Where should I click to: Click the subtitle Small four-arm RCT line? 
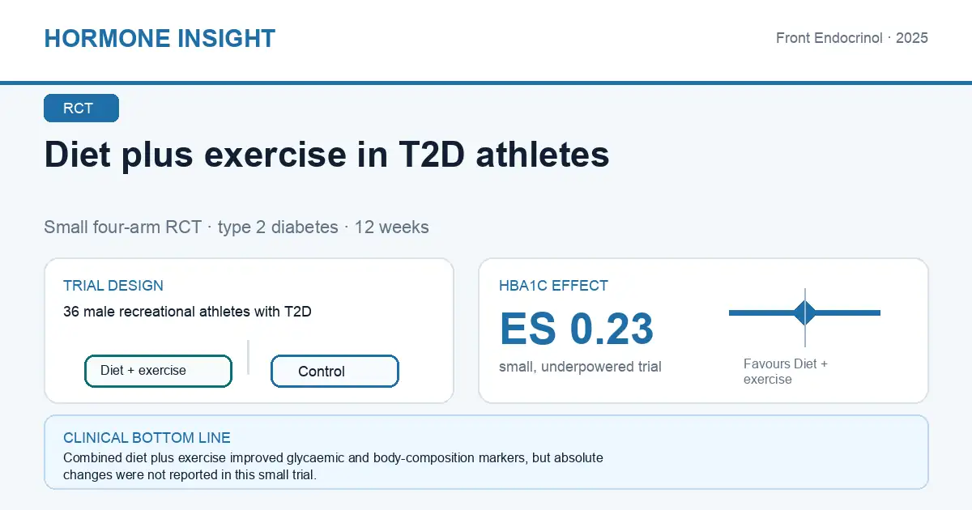click(x=237, y=227)
